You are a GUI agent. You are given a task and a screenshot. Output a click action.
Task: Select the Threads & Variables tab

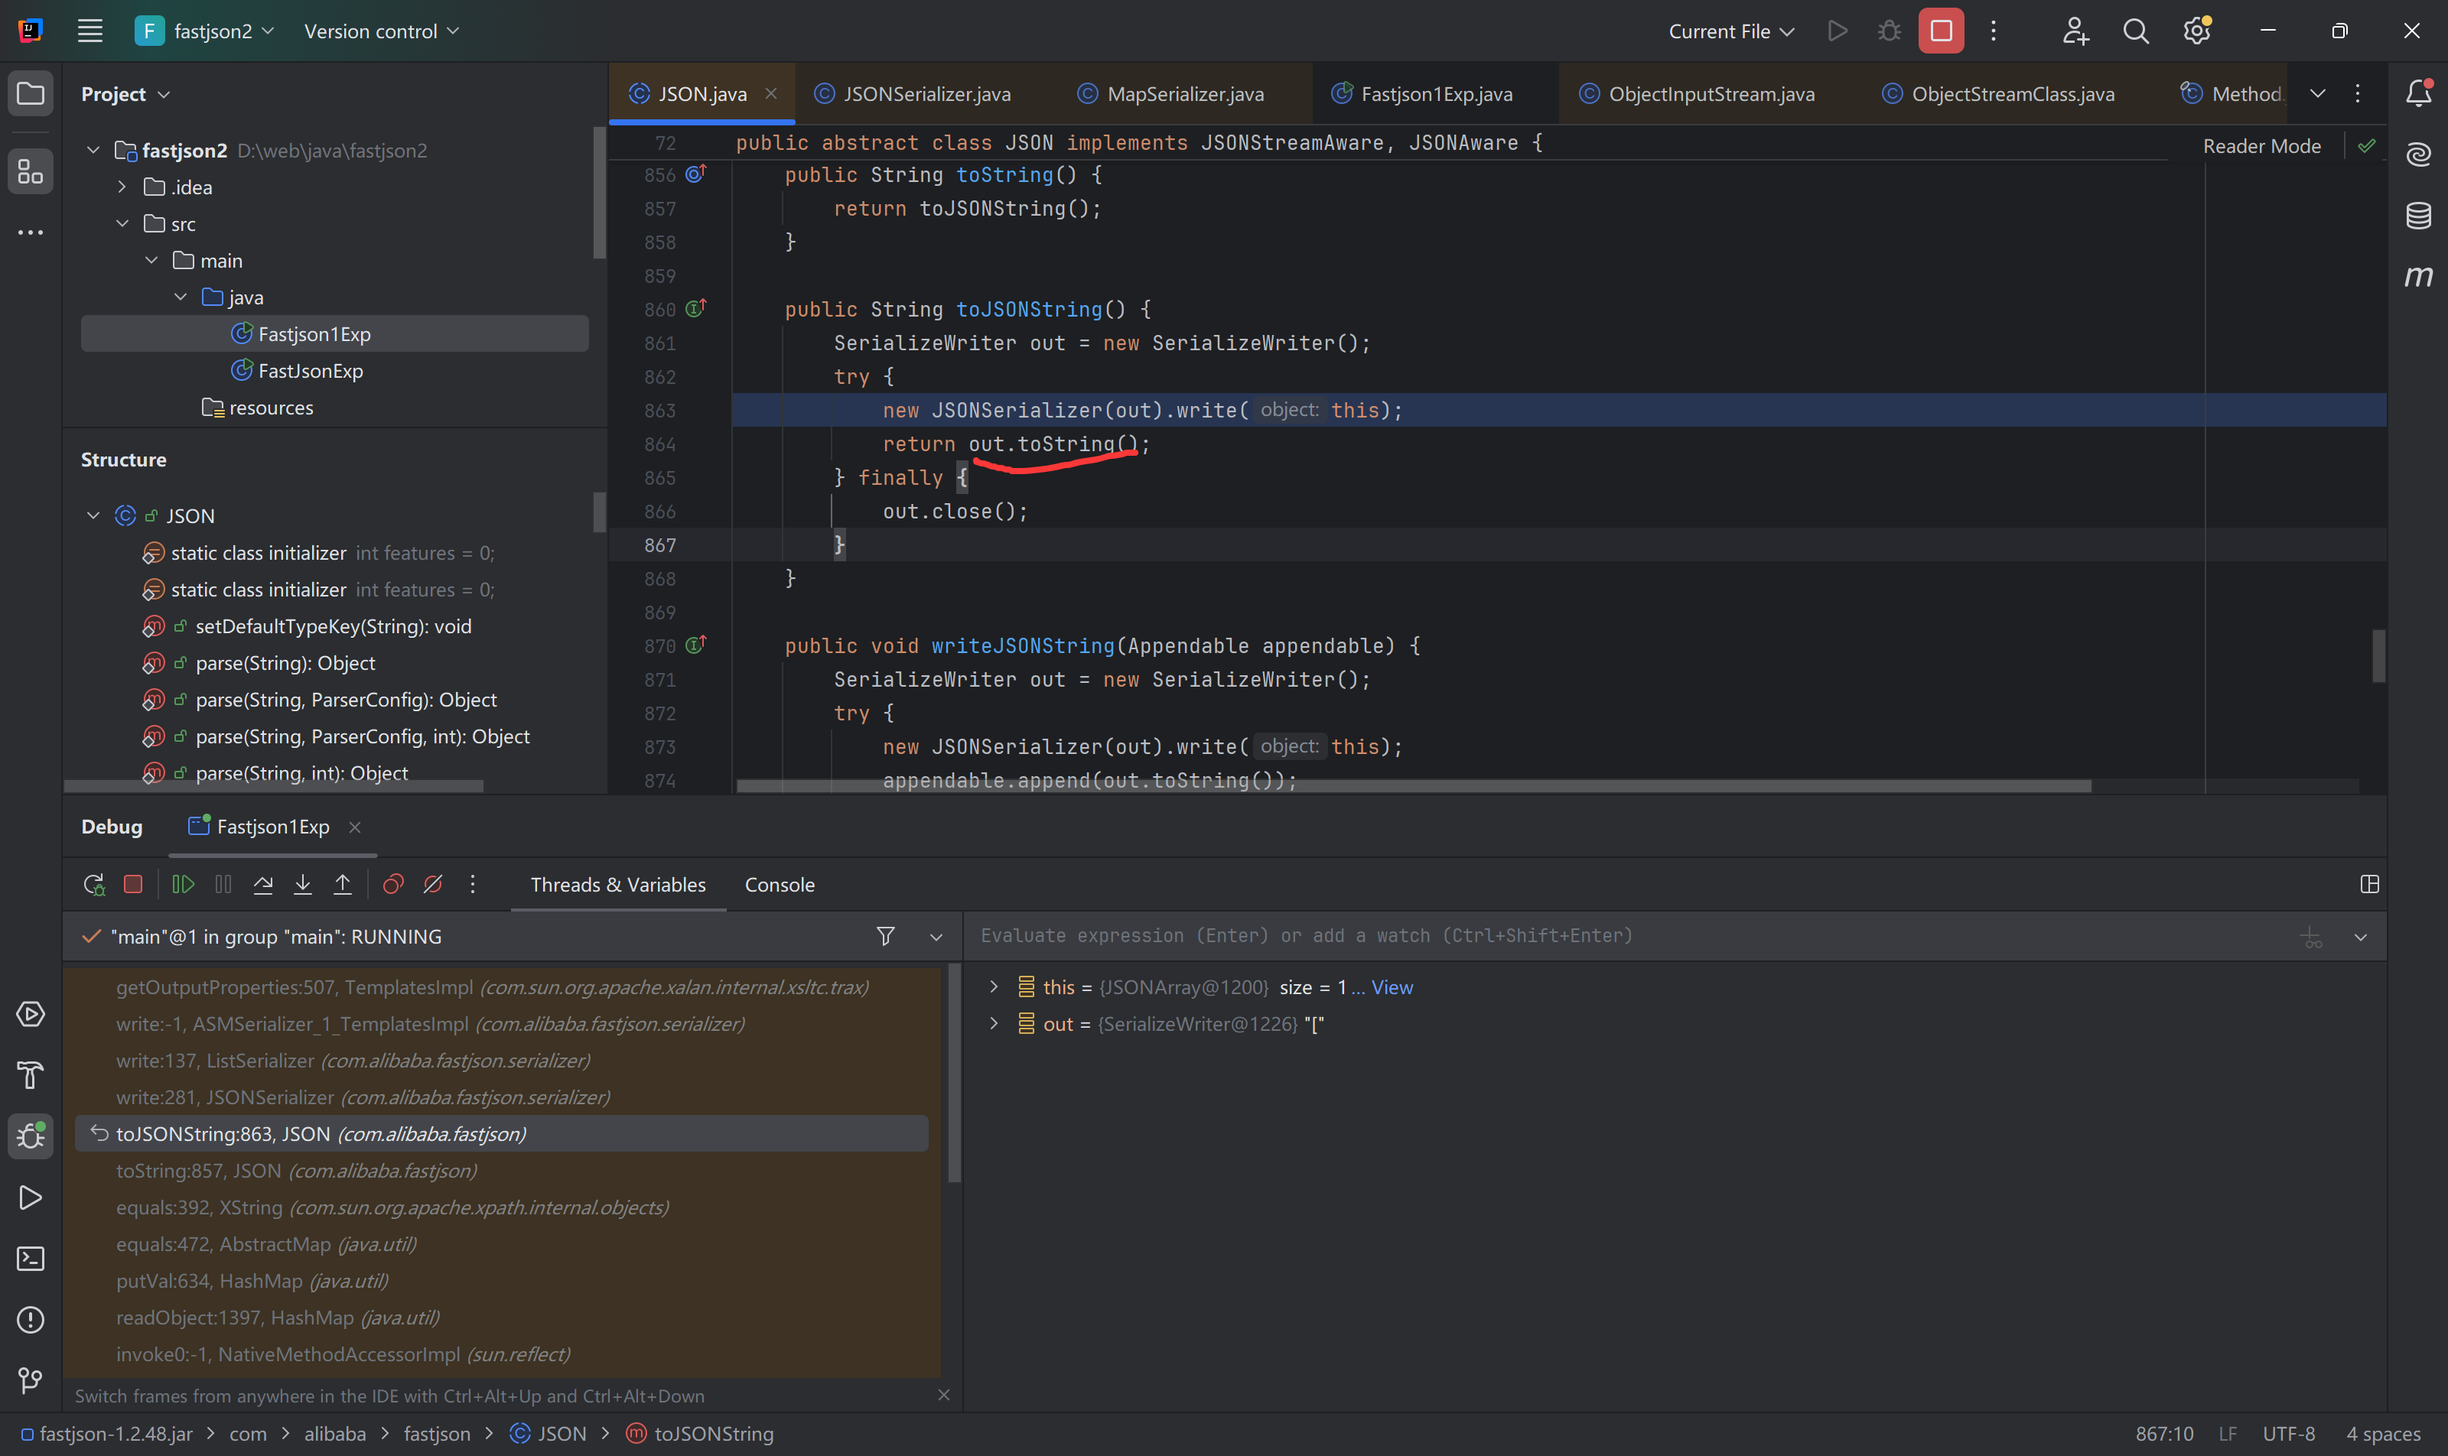click(x=618, y=885)
